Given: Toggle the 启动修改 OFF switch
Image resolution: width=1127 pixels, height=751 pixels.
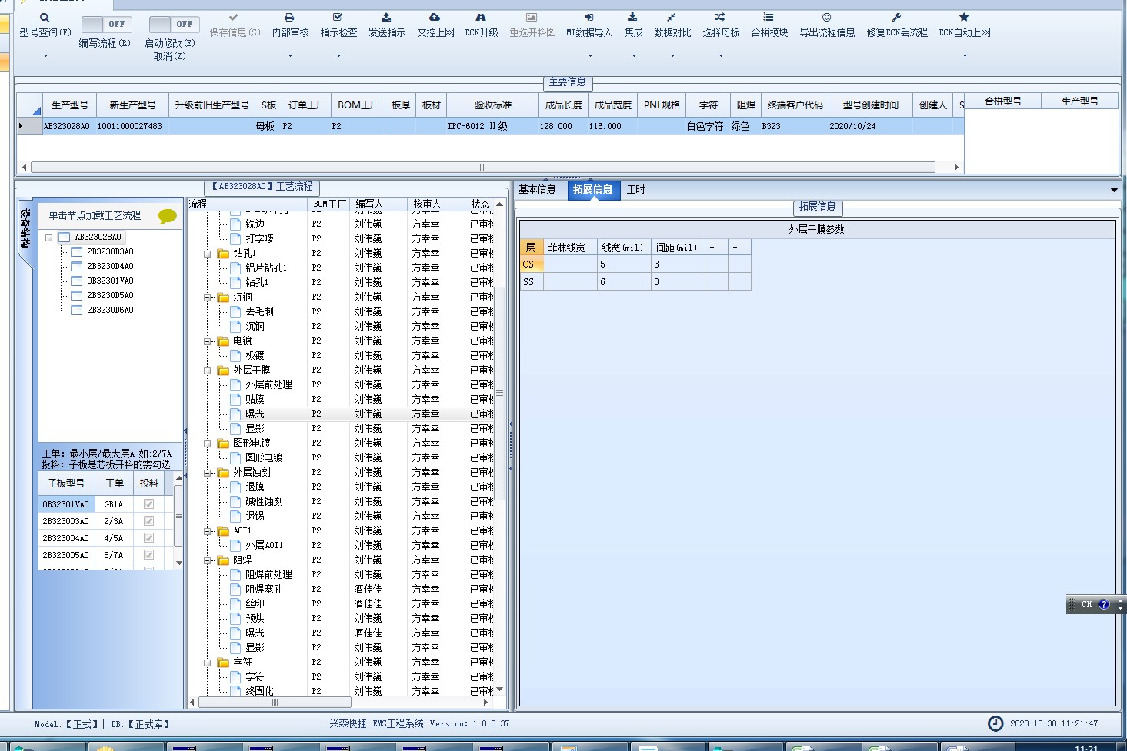Looking at the screenshot, I should pyautogui.click(x=174, y=25).
